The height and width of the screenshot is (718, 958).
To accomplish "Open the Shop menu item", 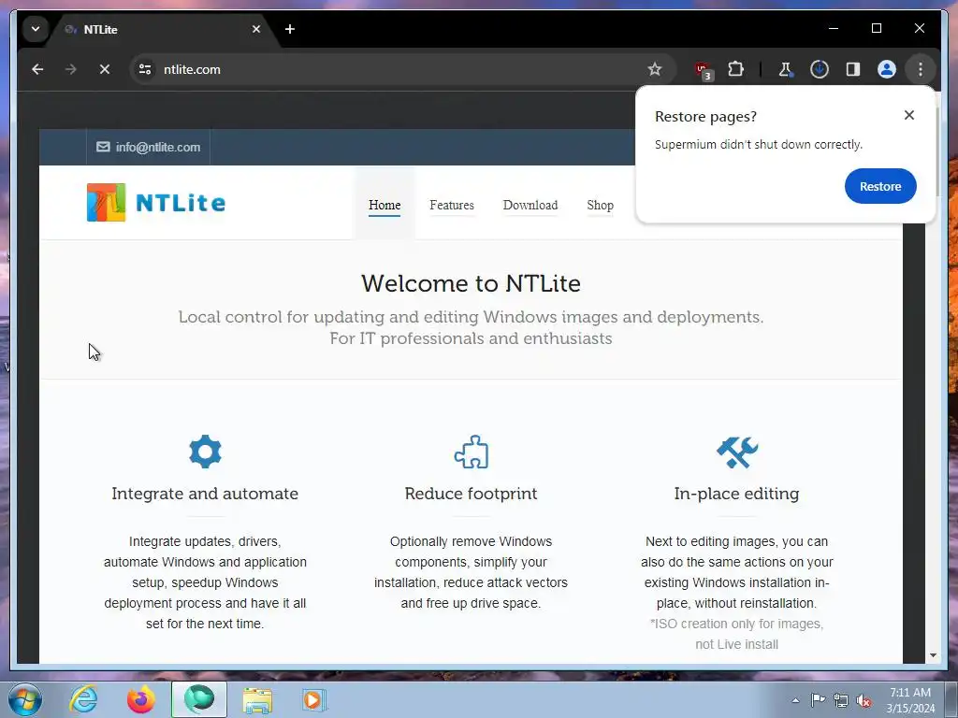I will 600,205.
